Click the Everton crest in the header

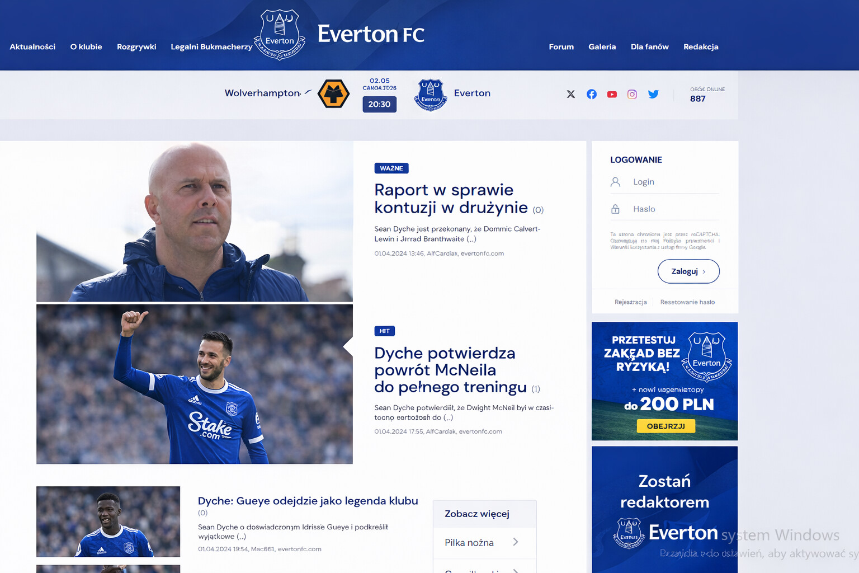tap(280, 35)
